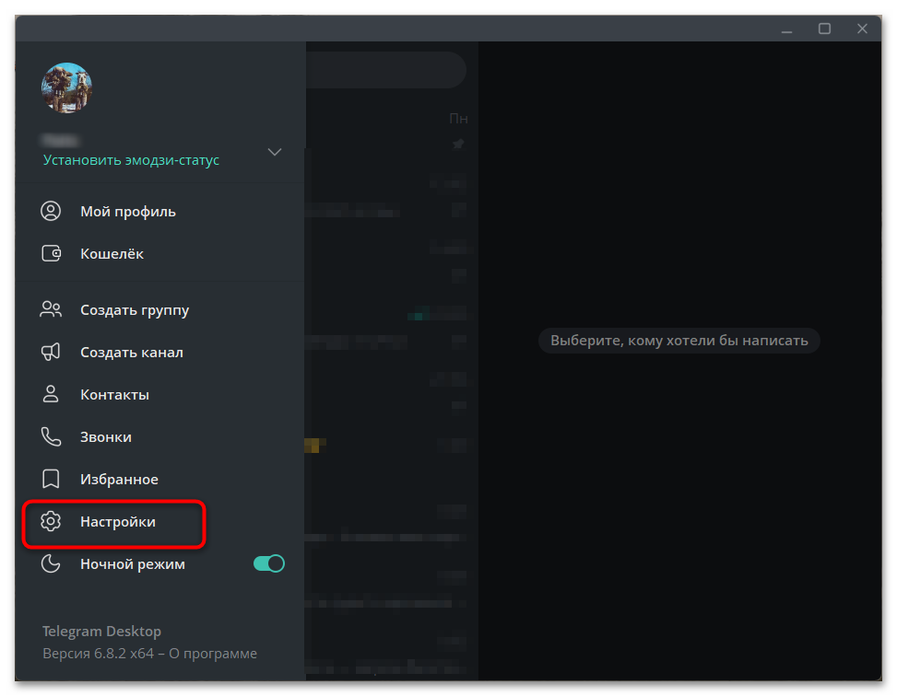Open 'Контакты' menu entry

pos(160,394)
